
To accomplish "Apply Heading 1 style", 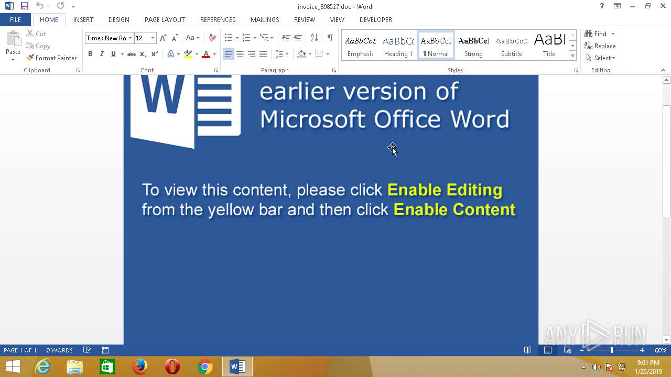I will [x=398, y=46].
